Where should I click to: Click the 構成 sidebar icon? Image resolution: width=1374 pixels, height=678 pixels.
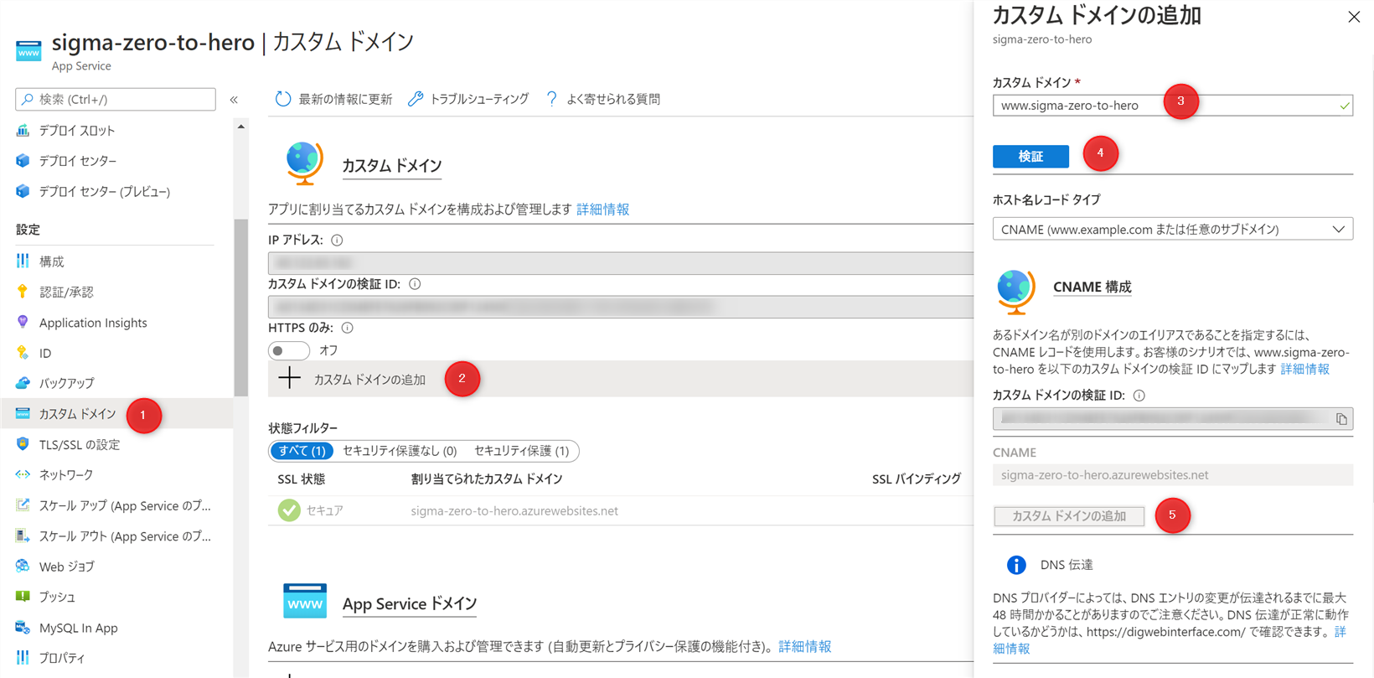pyautogui.click(x=23, y=261)
